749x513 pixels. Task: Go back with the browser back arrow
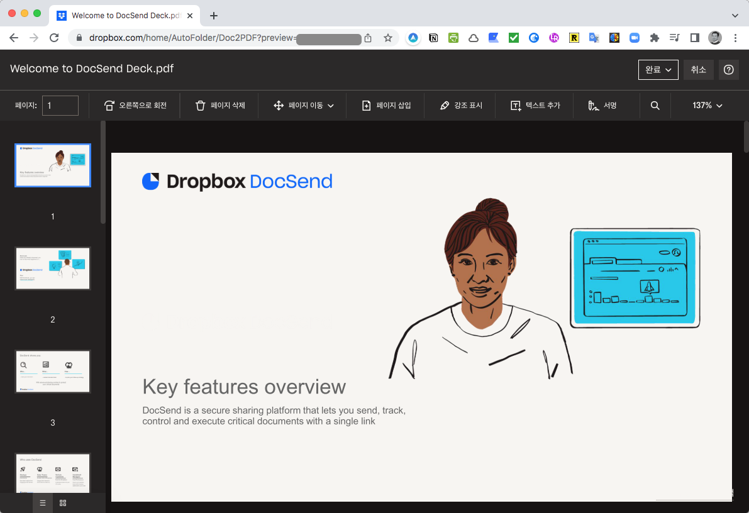pyautogui.click(x=14, y=38)
